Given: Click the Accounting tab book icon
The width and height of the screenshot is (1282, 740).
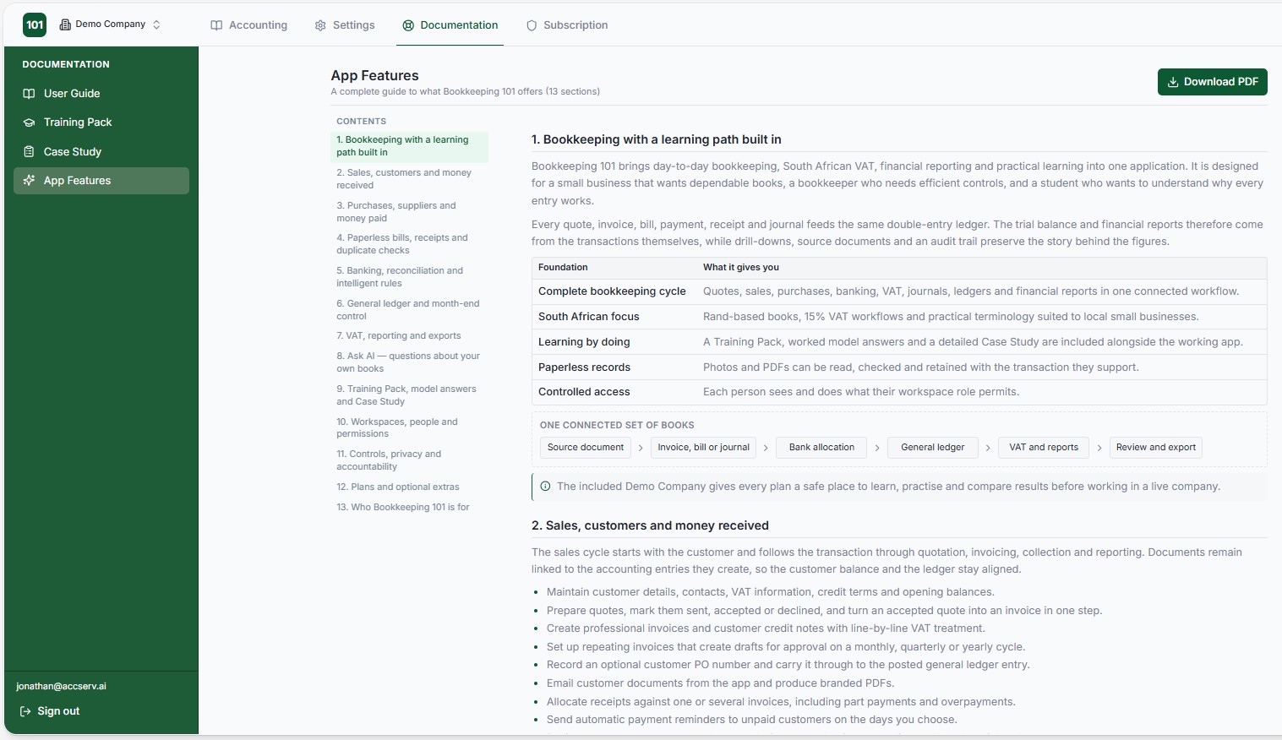Looking at the screenshot, I should [x=216, y=25].
